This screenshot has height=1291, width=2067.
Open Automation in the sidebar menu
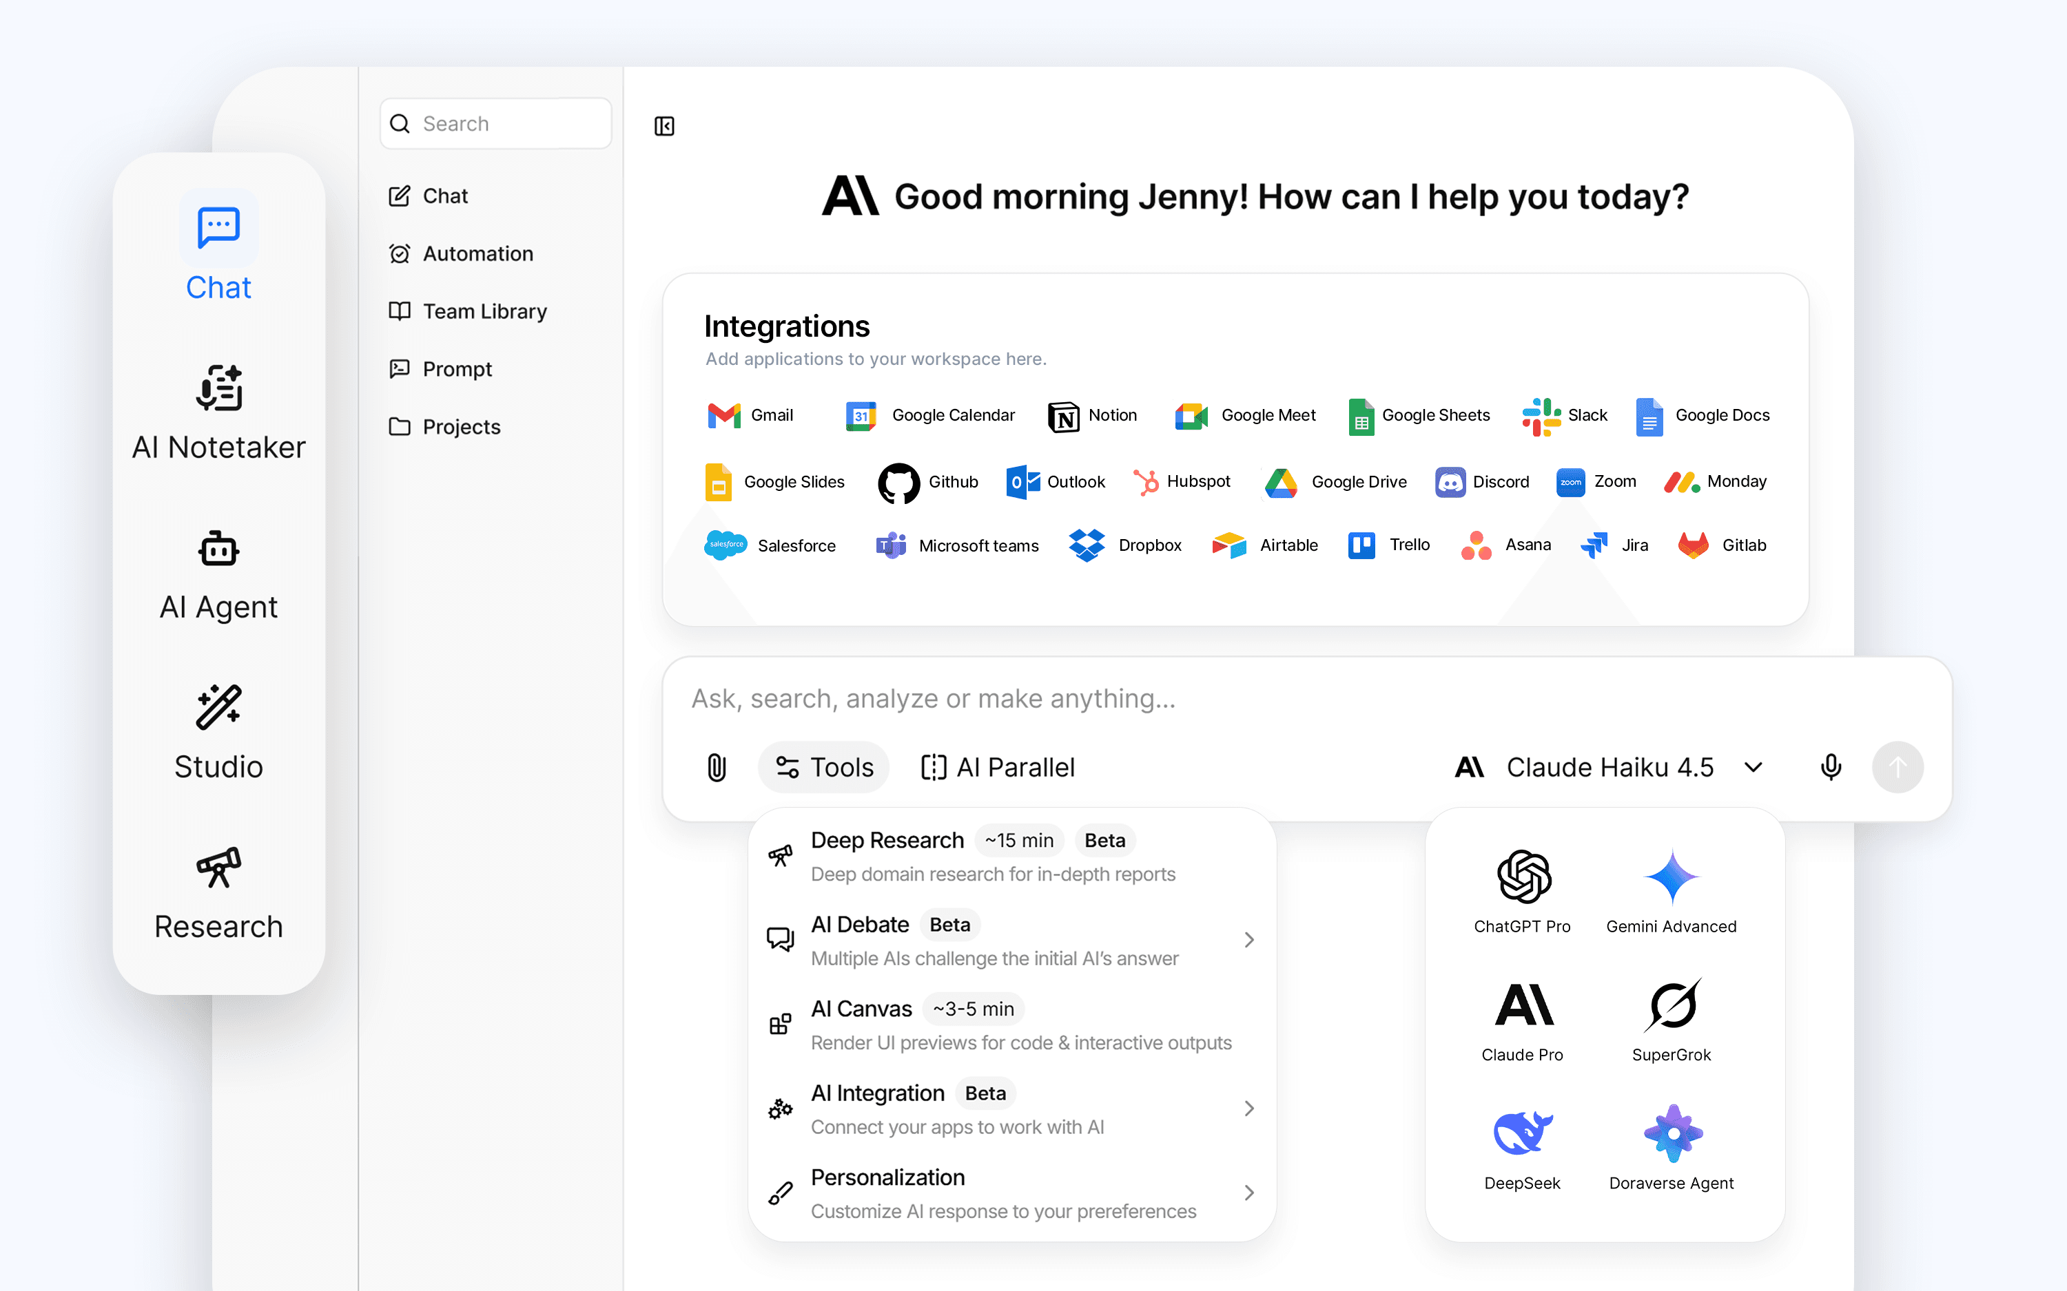click(477, 253)
